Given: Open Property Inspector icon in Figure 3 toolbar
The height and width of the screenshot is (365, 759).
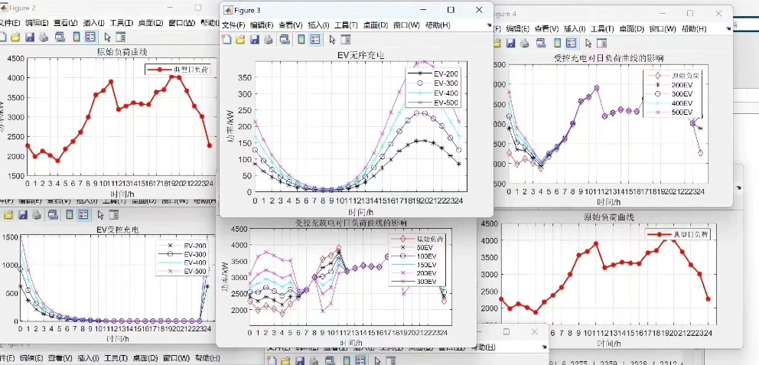Looking at the screenshot, I should click(x=346, y=40).
